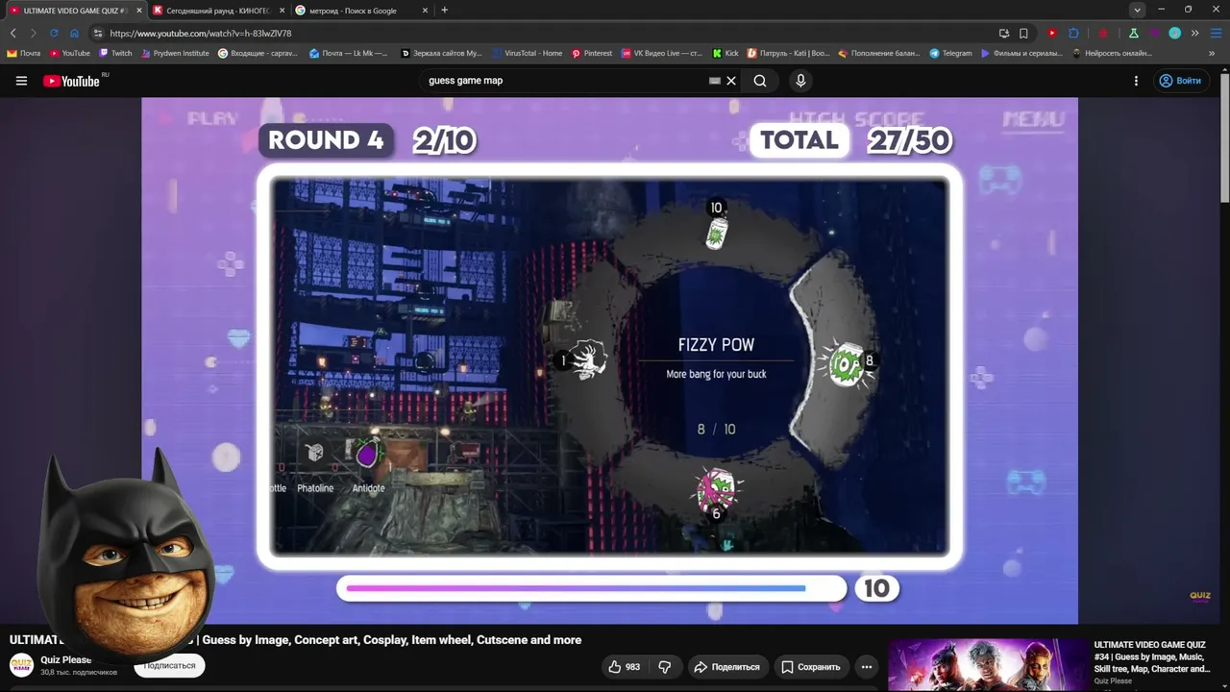Sign in with the Войти button
Screen dimensions: 1230x692
click(x=1180, y=81)
